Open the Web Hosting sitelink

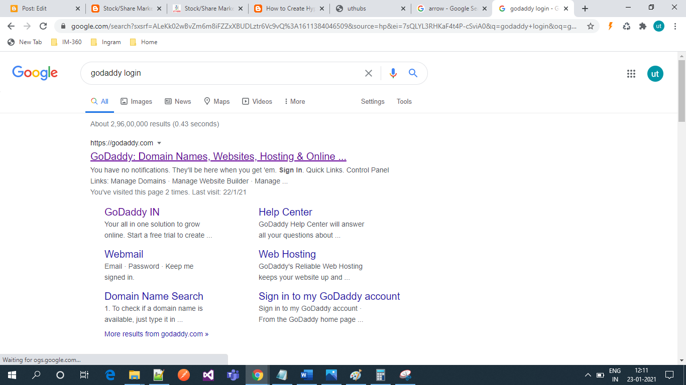(287, 254)
